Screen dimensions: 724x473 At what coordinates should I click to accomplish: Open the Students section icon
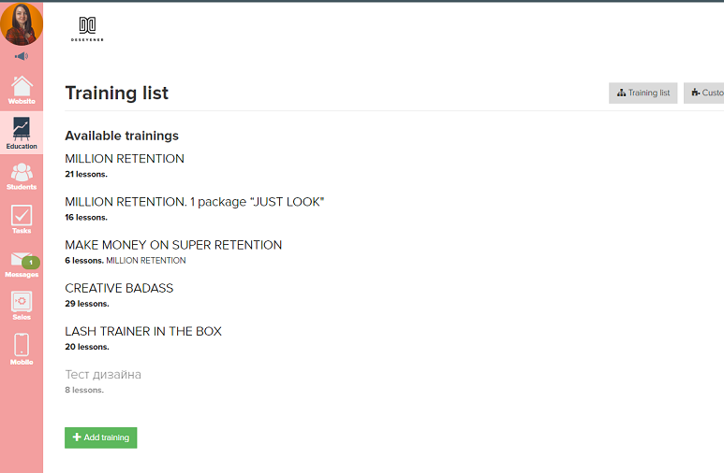[22, 174]
